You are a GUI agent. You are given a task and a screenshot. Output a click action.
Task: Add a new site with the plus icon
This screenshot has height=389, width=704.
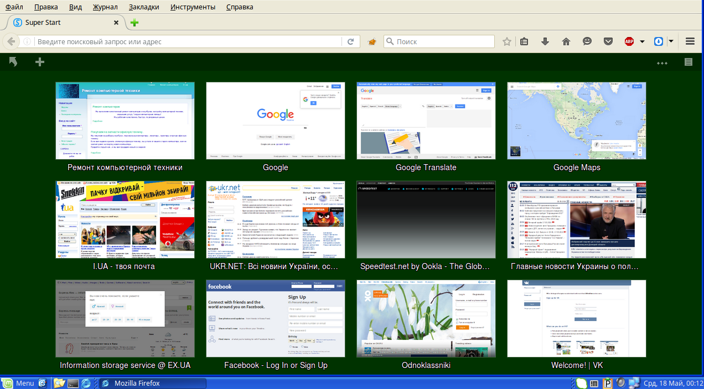point(40,62)
